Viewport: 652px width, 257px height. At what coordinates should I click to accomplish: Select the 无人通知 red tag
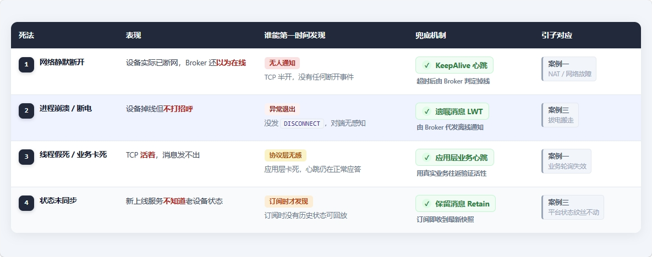click(282, 63)
